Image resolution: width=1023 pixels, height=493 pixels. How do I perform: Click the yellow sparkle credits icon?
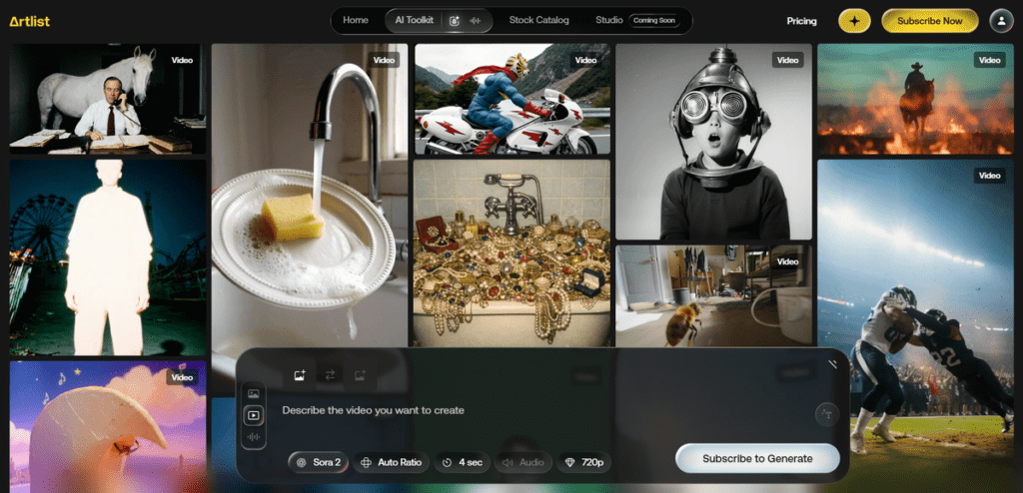coord(854,20)
